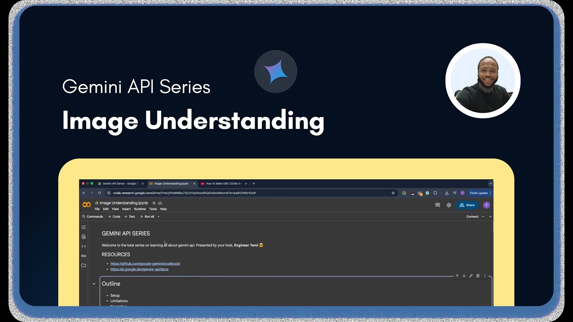Delete the Outline cell
The height and width of the screenshot is (322, 573).
[x=478, y=276]
